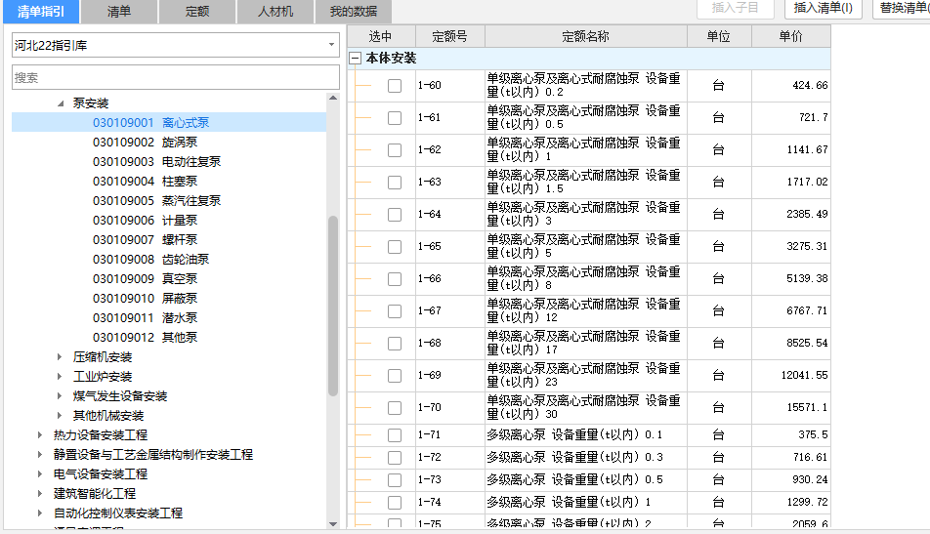Click the 单位 column header
930x534 pixels.
[x=718, y=37]
